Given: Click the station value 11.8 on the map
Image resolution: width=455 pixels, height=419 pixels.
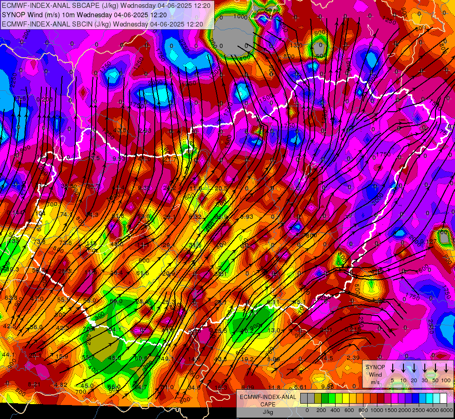Looking at the screenshot, I should (274, 387).
